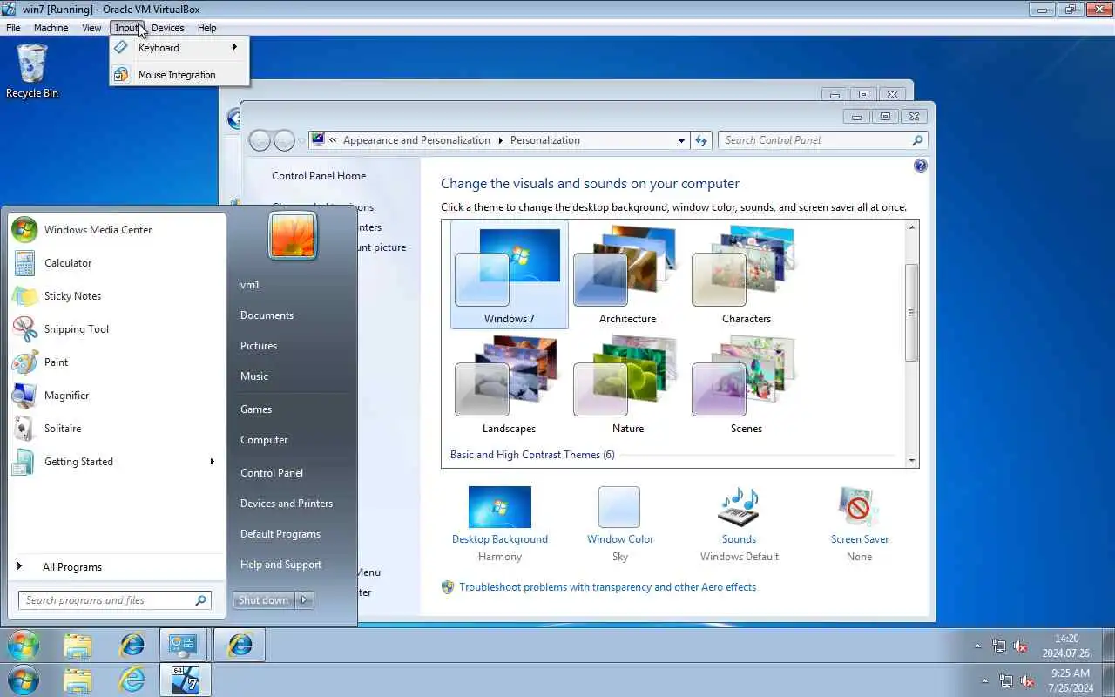1115x697 pixels.
Task: Open shut down options arrow
Action: 305,600
